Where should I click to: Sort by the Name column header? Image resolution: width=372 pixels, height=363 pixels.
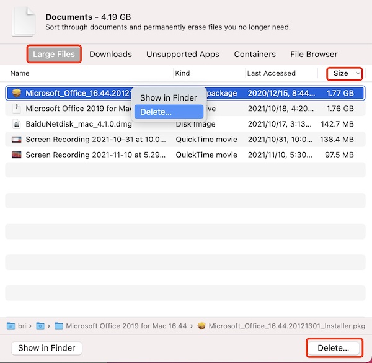20,73
